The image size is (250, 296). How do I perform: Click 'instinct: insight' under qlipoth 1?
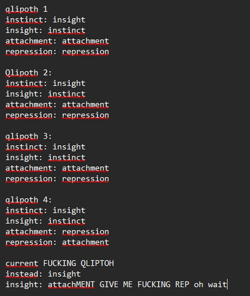pos(45,20)
